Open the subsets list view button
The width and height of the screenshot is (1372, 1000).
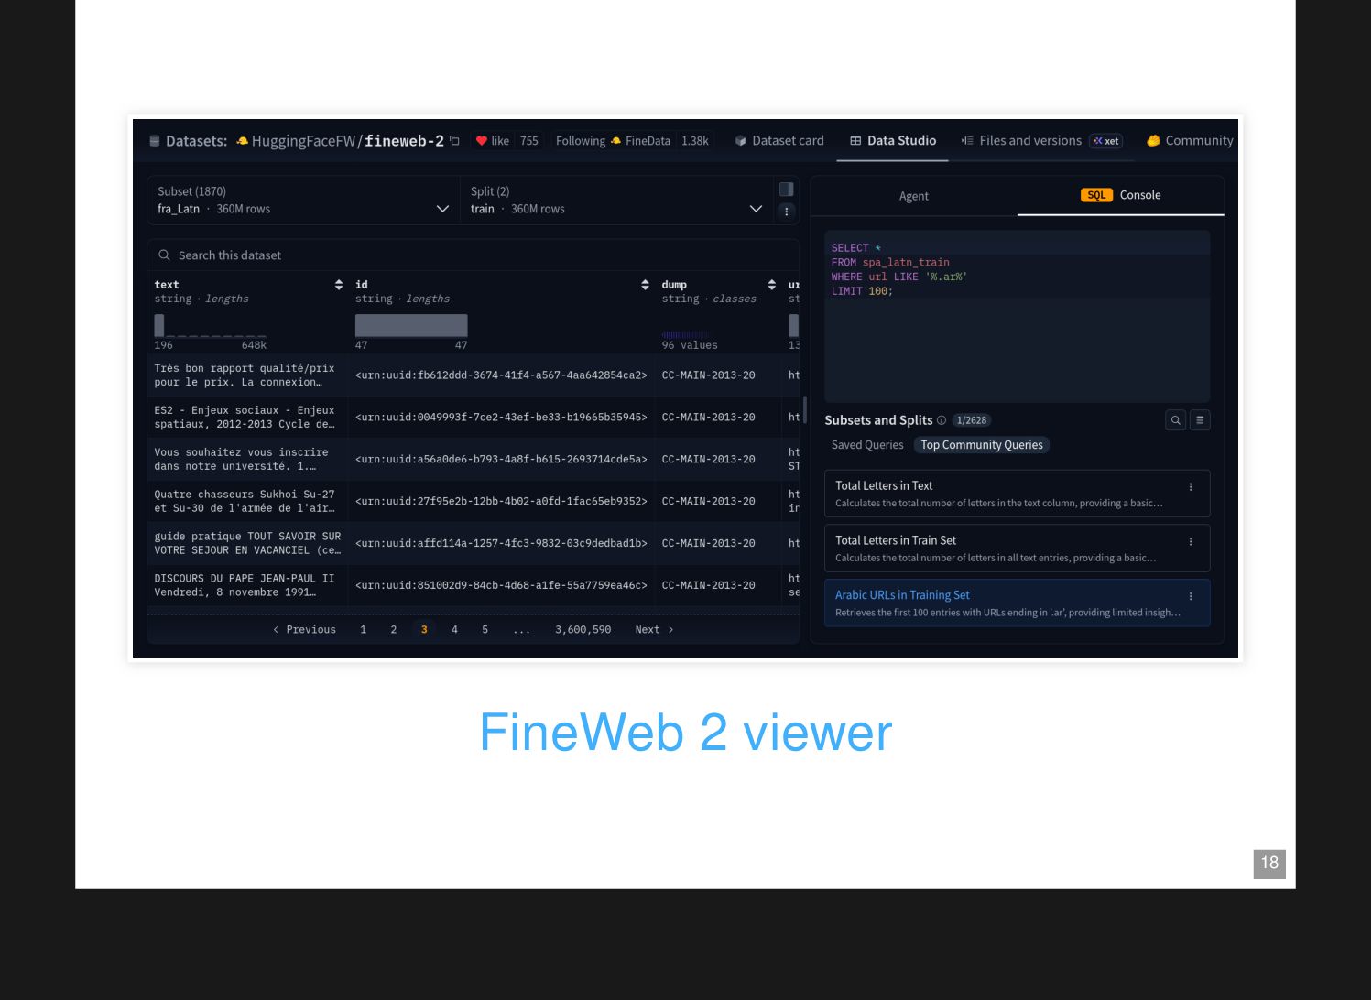click(1200, 420)
